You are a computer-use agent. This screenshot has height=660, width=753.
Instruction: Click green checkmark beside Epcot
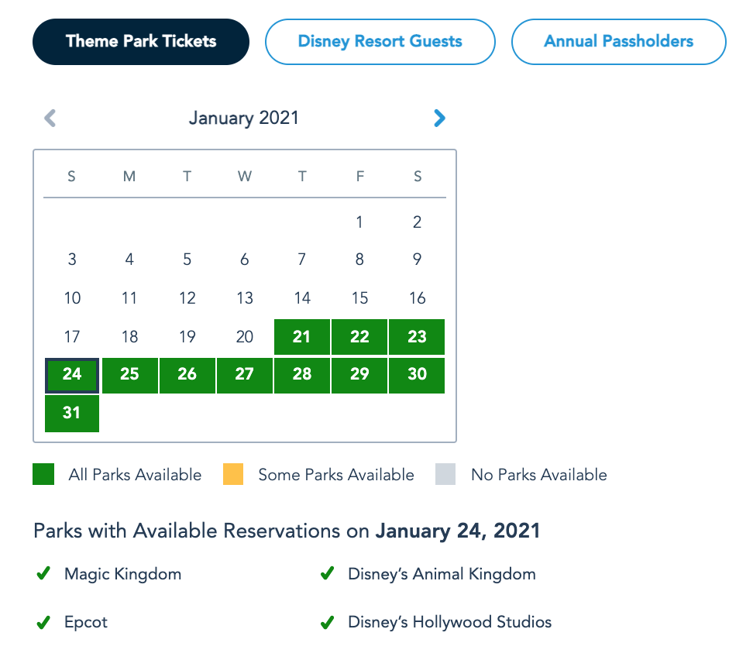pos(43,622)
